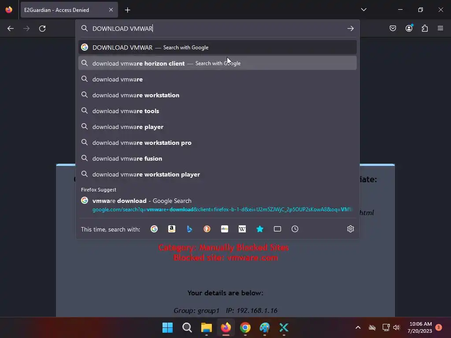Close the E2Guardian - Access Denied tab
451x338 pixels.
[111, 10]
